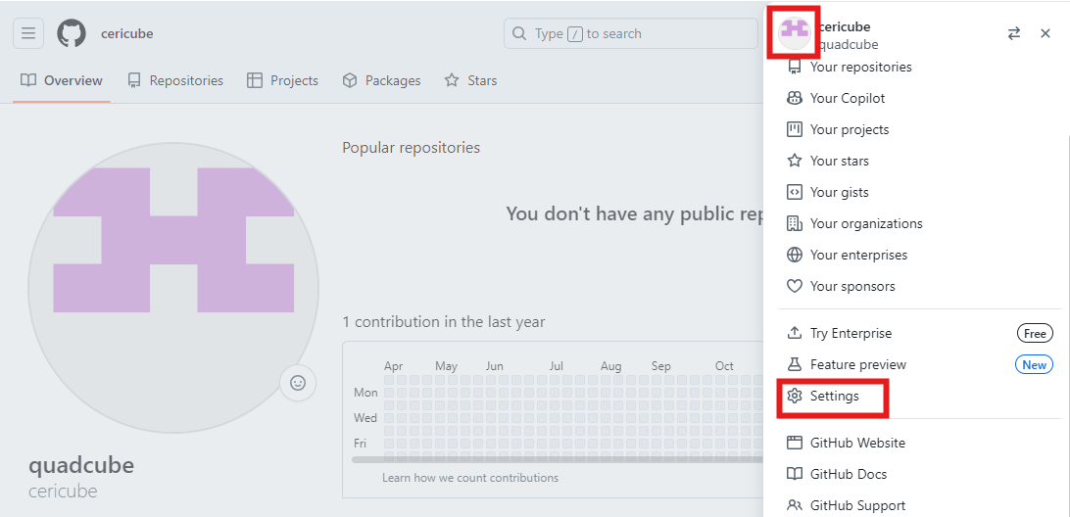The width and height of the screenshot is (1070, 517).
Task: Click the Oct month label in graph
Action: click(x=724, y=366)
